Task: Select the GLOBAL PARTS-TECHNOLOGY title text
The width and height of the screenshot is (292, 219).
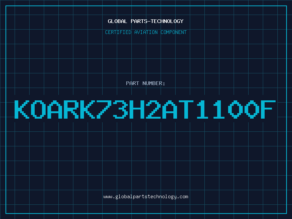Action: (146, 21)
